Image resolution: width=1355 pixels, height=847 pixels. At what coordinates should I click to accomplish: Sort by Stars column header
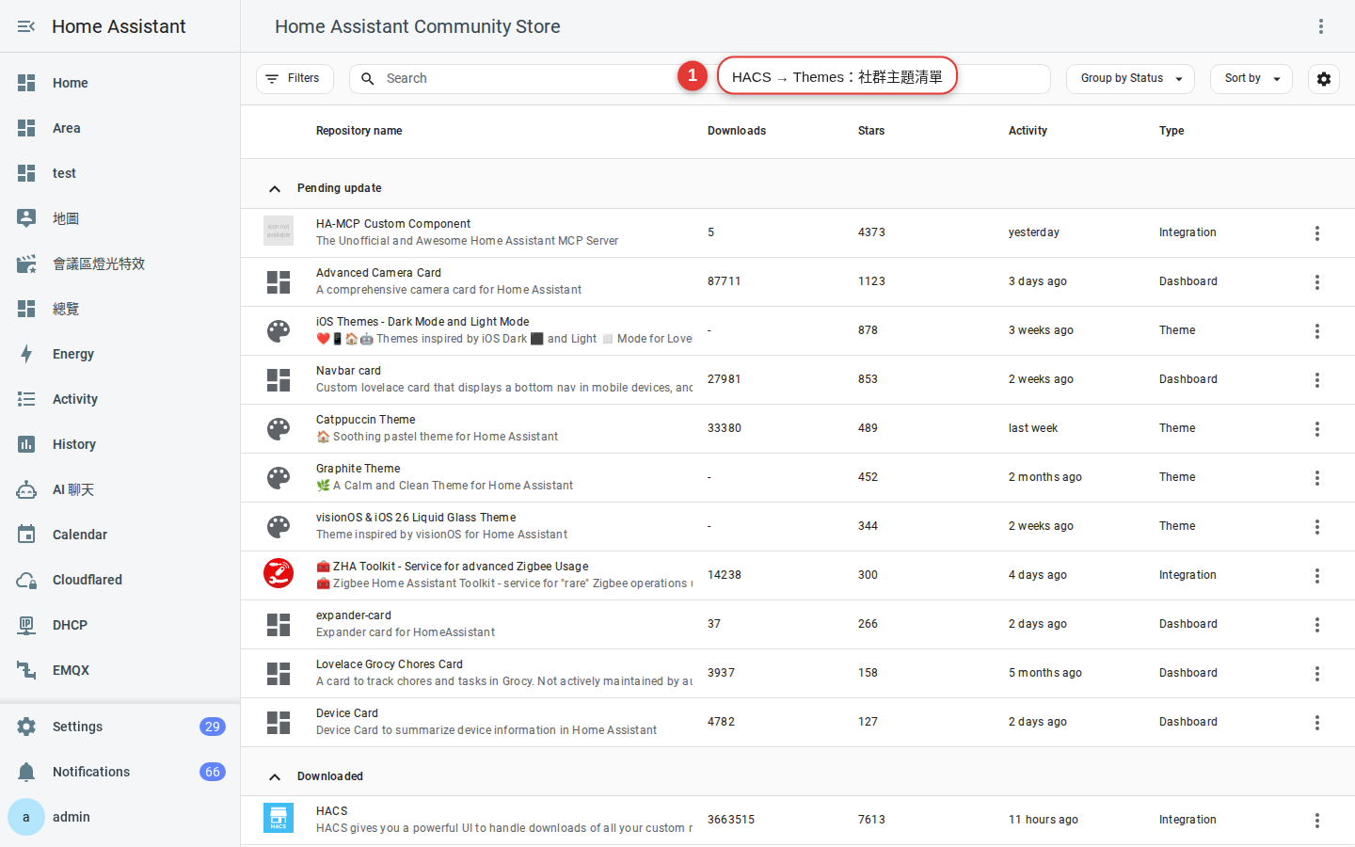click(x=871, y=131)
